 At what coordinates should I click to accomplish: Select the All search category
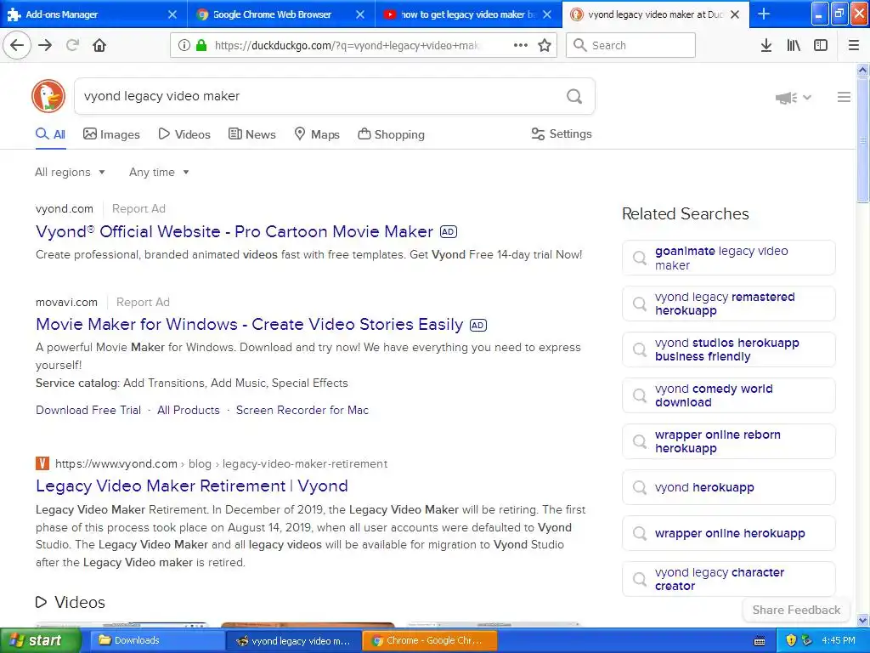pos(50,134)
